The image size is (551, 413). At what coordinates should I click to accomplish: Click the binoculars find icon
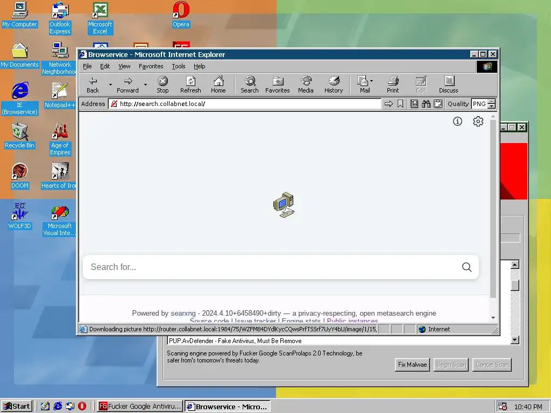pos(426,104)
